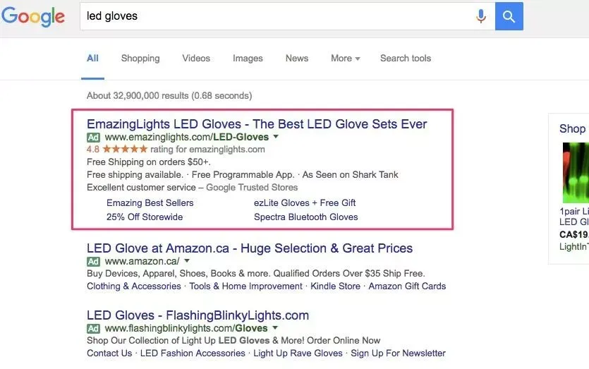
Task: Click the blue magnifier search button
Action: click(x=509, y=16)
